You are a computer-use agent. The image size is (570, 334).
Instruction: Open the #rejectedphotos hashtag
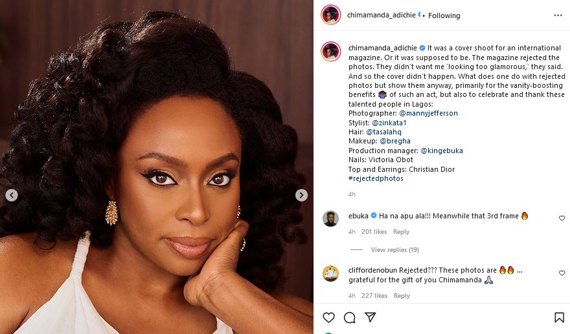coord(376,178)
